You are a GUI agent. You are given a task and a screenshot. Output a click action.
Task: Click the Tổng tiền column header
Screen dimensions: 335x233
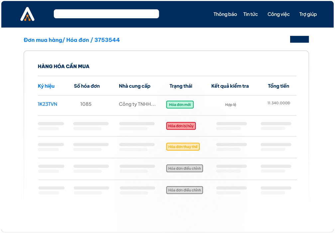pos(279,86)
